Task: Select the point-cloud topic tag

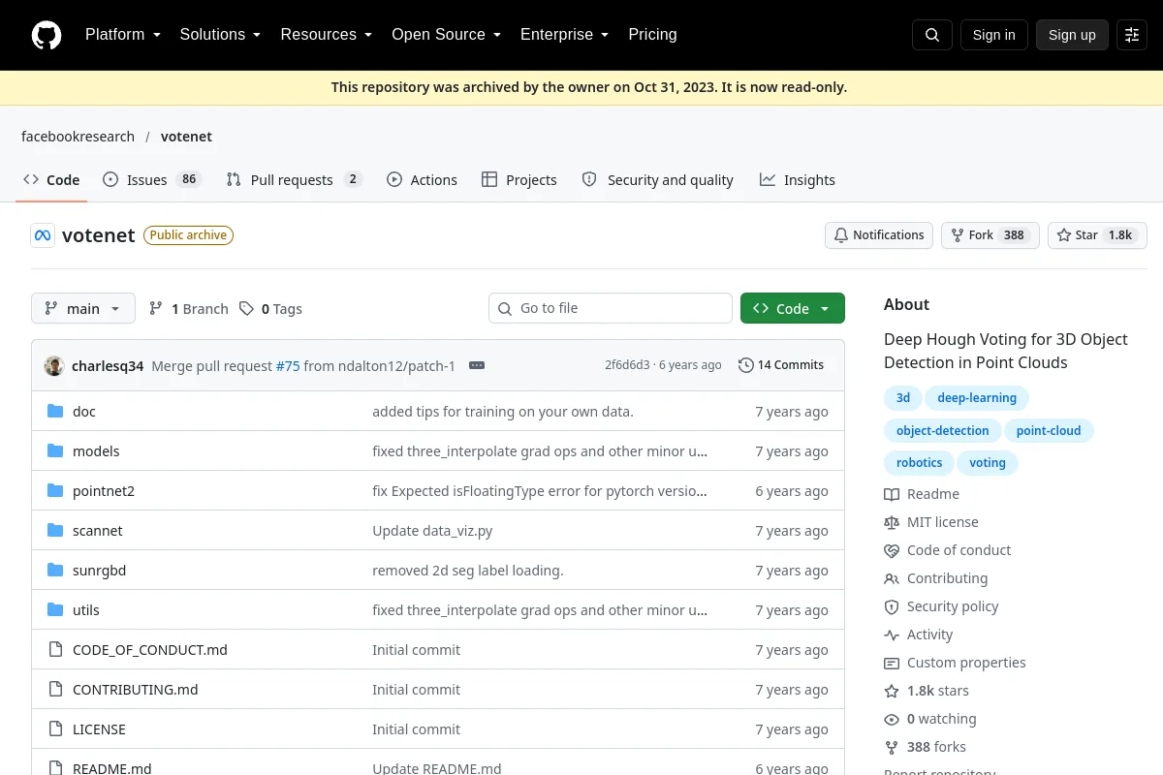Action: coord(1049,431)
